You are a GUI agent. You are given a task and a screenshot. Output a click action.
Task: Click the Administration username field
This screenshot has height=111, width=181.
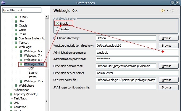click(137, 53)
